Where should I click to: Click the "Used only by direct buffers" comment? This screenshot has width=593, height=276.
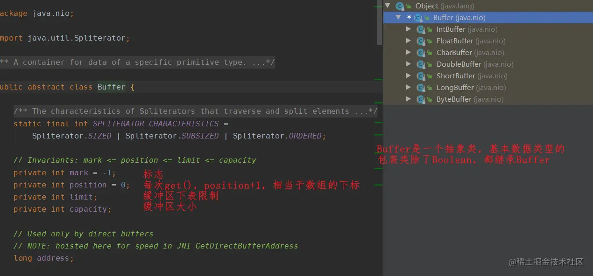pos(83,234)
